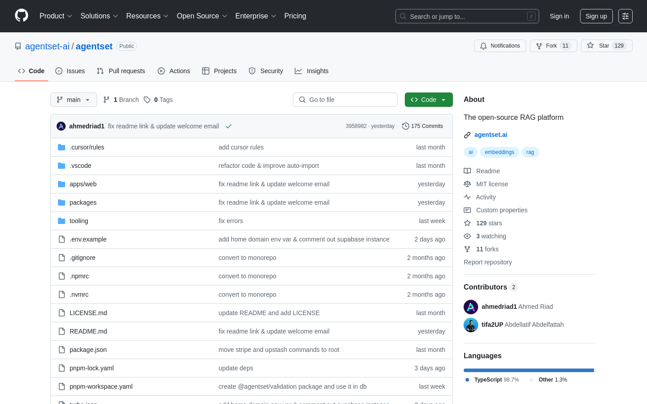Click the Report repository link

pos(487,262)
